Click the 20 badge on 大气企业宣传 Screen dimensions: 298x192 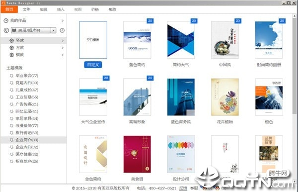106,78
